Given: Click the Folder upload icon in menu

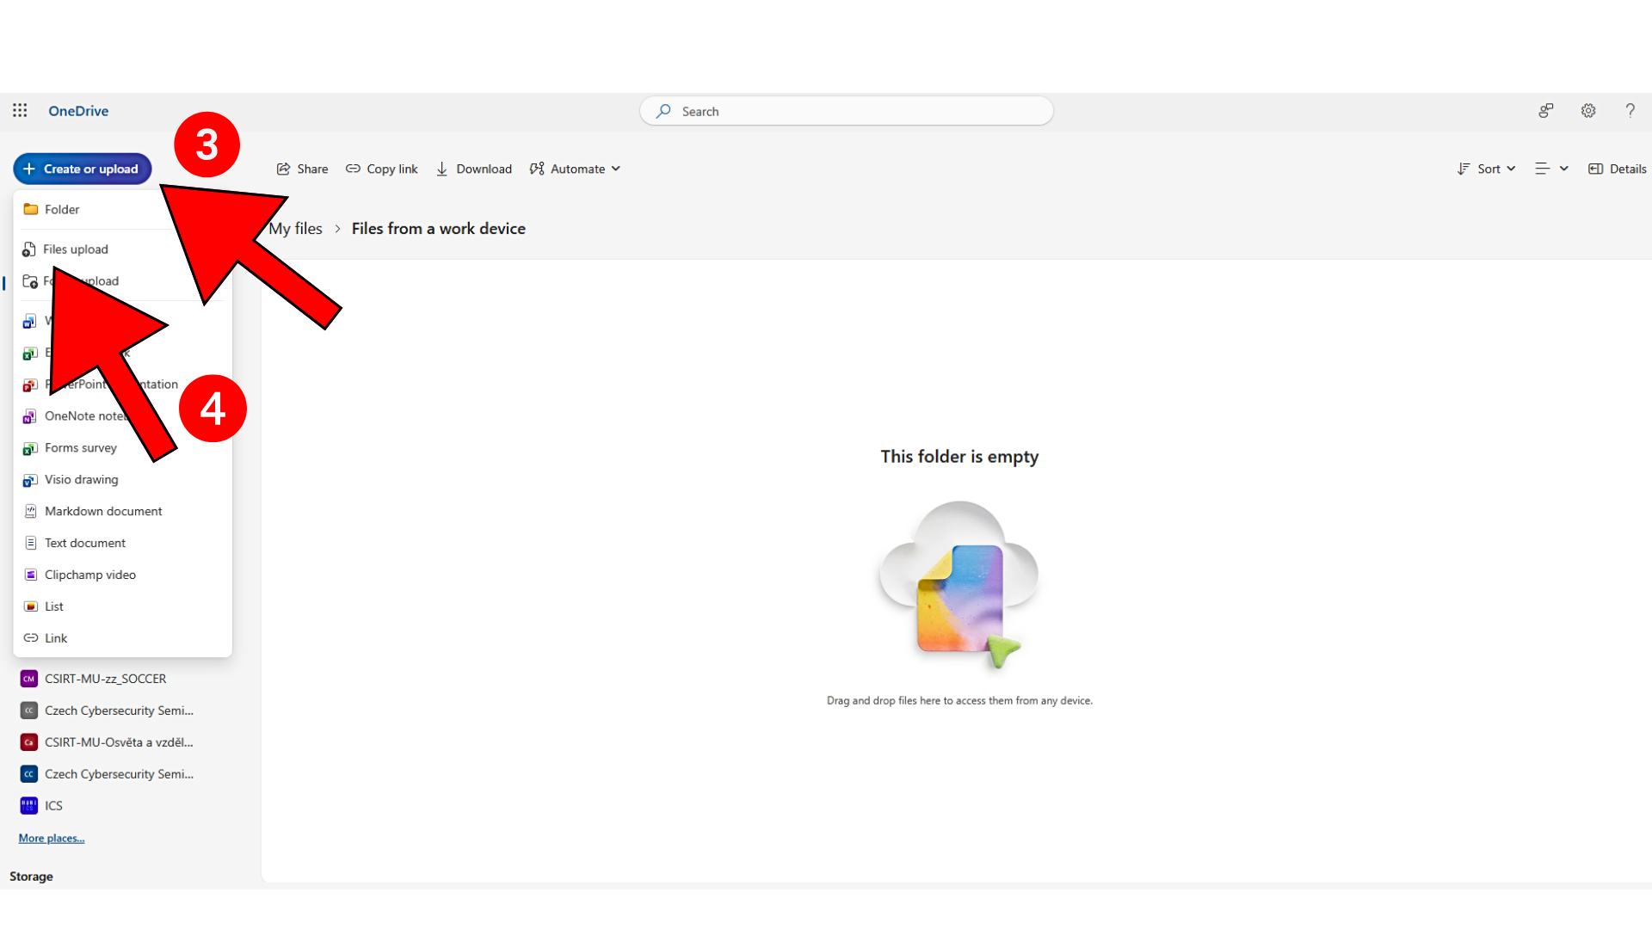Looking at the screenshot, I should pyautogui.click(x=30, y=281).
